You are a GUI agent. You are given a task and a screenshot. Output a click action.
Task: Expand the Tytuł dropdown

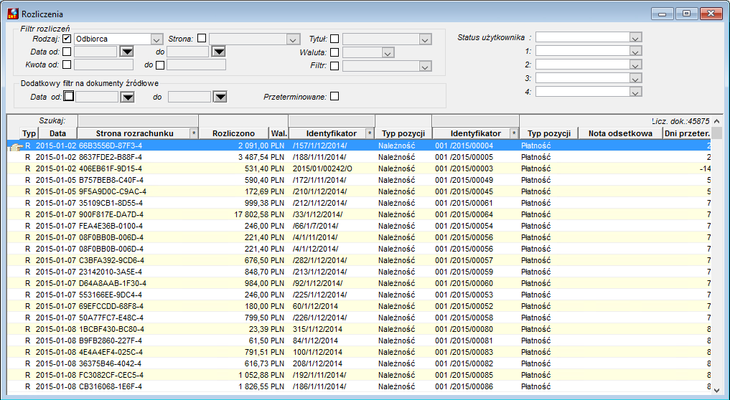click(x=425, y=39)
